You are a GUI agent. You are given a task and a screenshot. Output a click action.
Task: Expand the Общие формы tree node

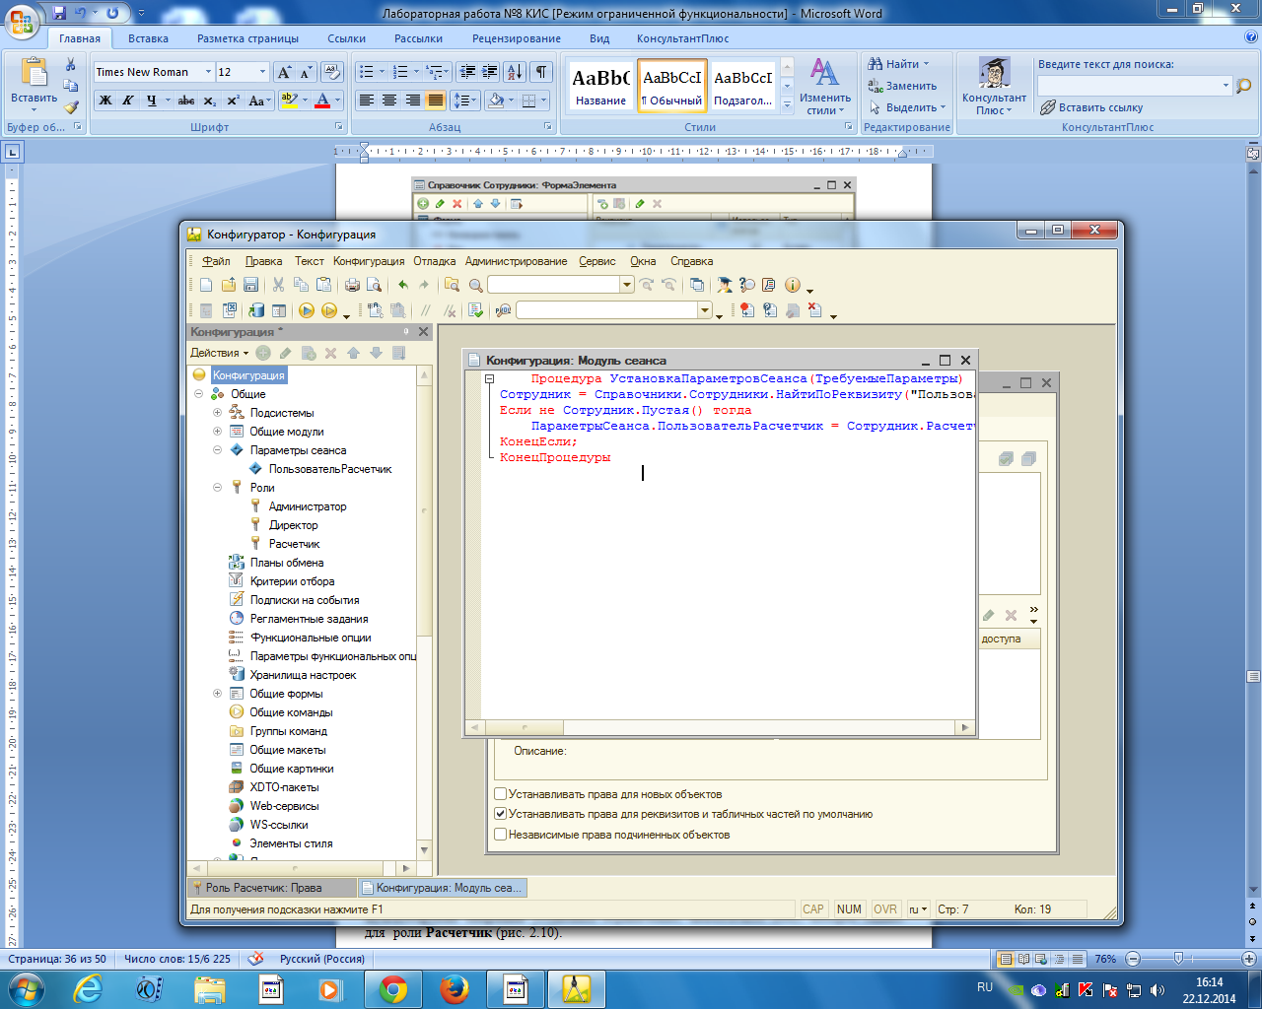(217, 694)
